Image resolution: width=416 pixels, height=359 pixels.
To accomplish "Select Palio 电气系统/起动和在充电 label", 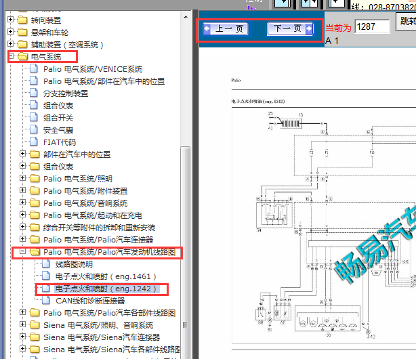I will pos(93,215).
